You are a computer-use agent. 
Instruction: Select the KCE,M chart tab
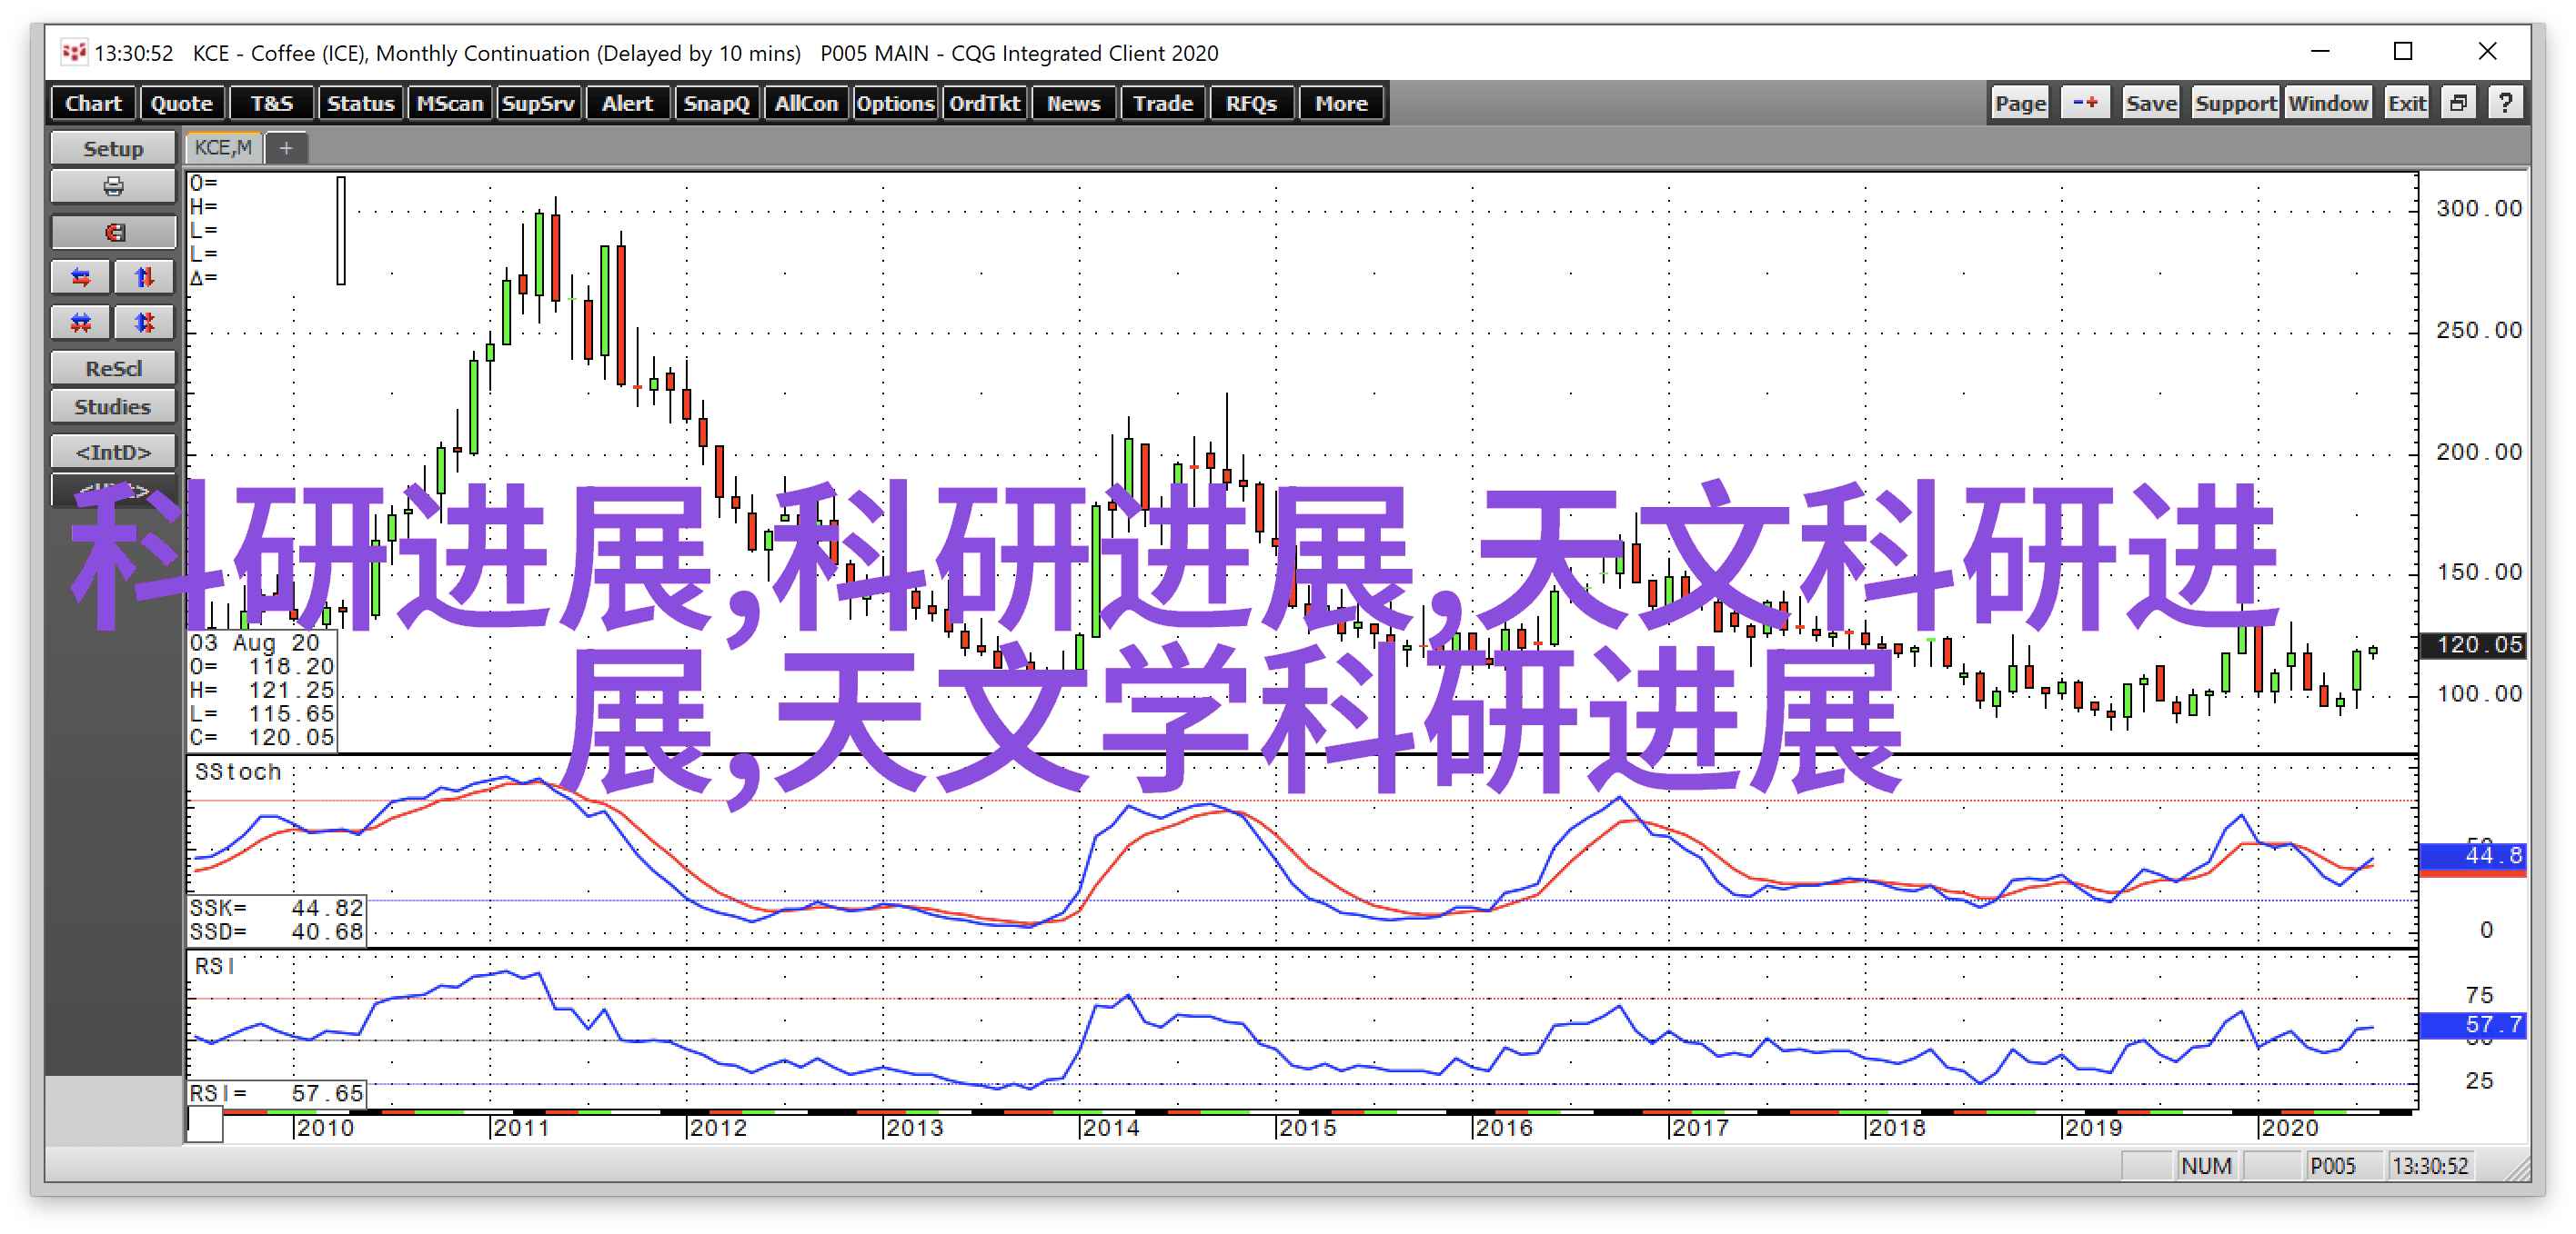click(x=223, y=148)
